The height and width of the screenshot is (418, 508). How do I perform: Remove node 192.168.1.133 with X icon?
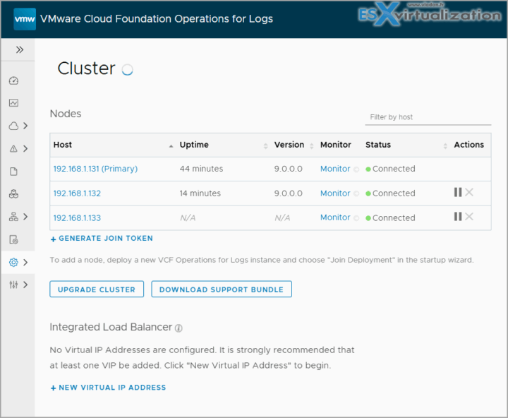(x=469, y=217)
